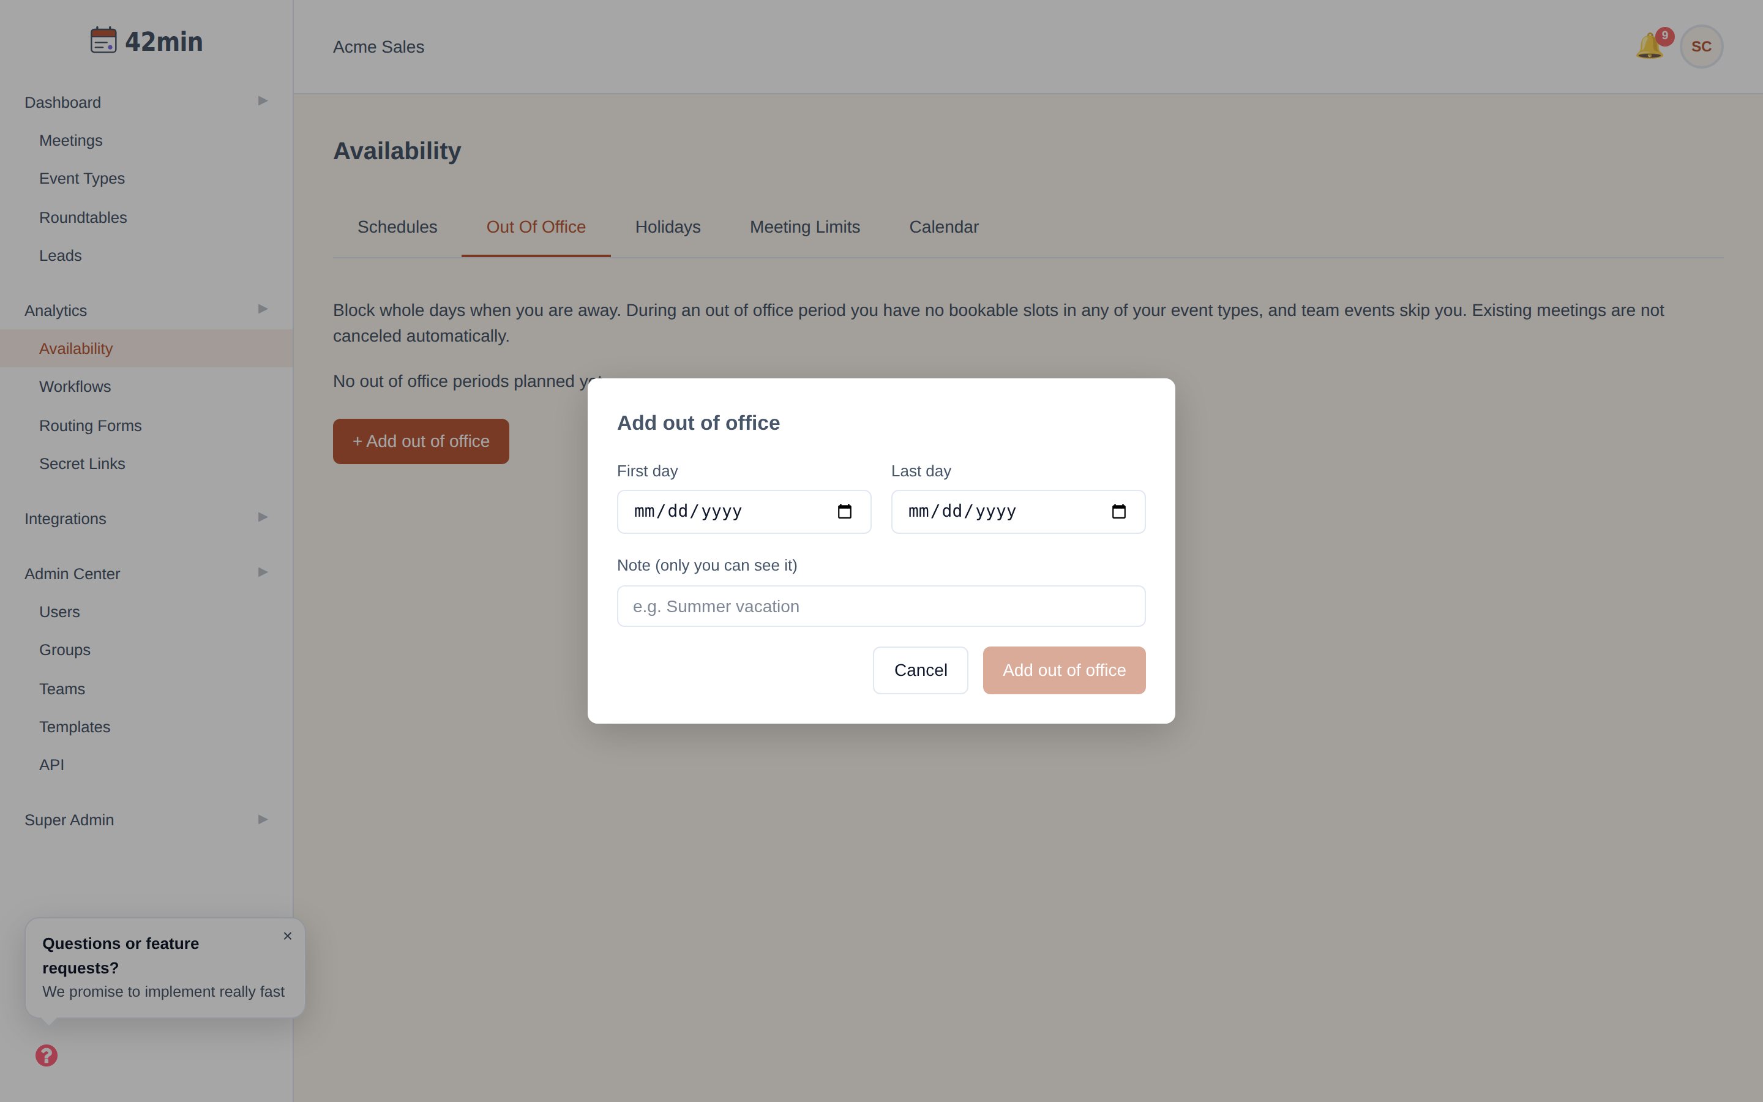Open Groups in Admin Center
Image resolution: width=1763 pixels, height=1102 pixels.
tap(65, 650)
